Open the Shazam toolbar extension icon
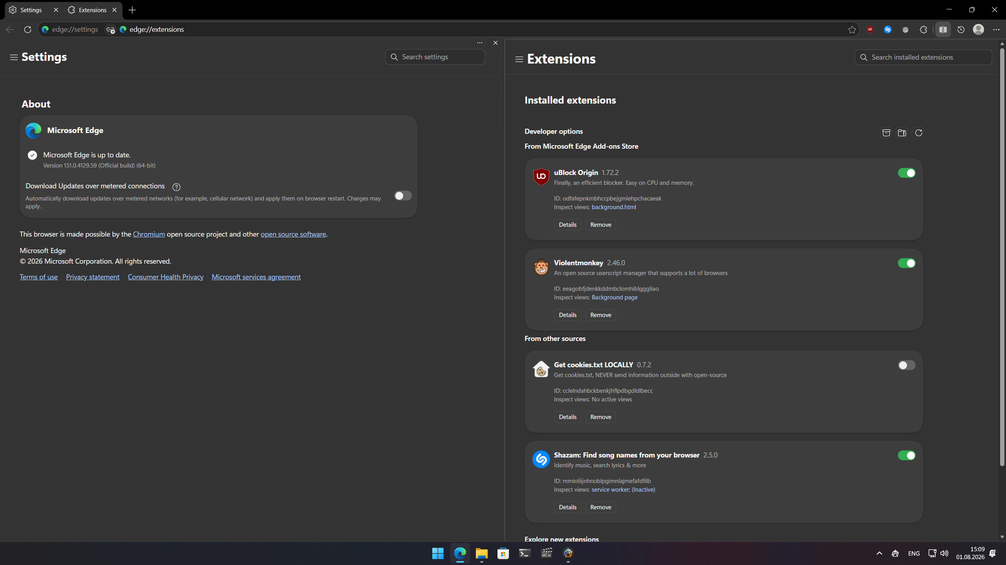 888,29
